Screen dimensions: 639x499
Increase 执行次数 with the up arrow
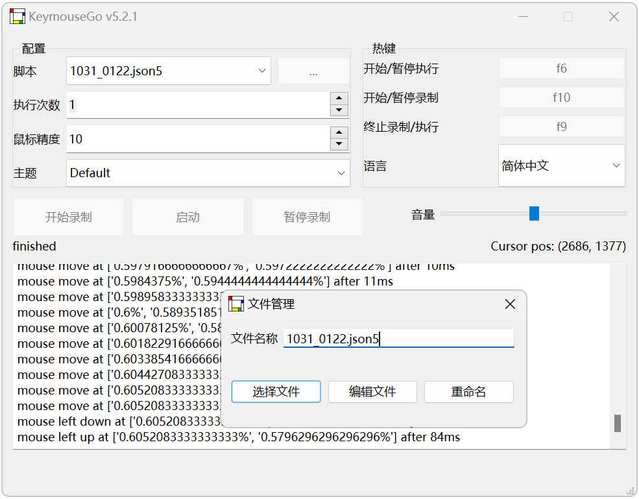click(339, 98)
